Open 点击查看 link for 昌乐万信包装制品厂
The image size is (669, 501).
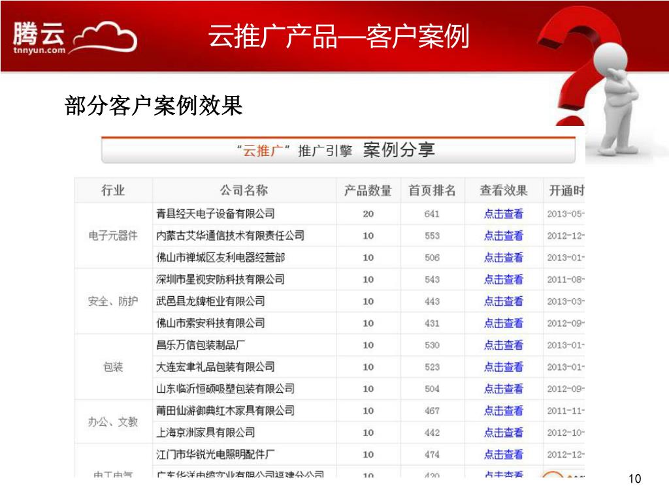tap(504, 345)
